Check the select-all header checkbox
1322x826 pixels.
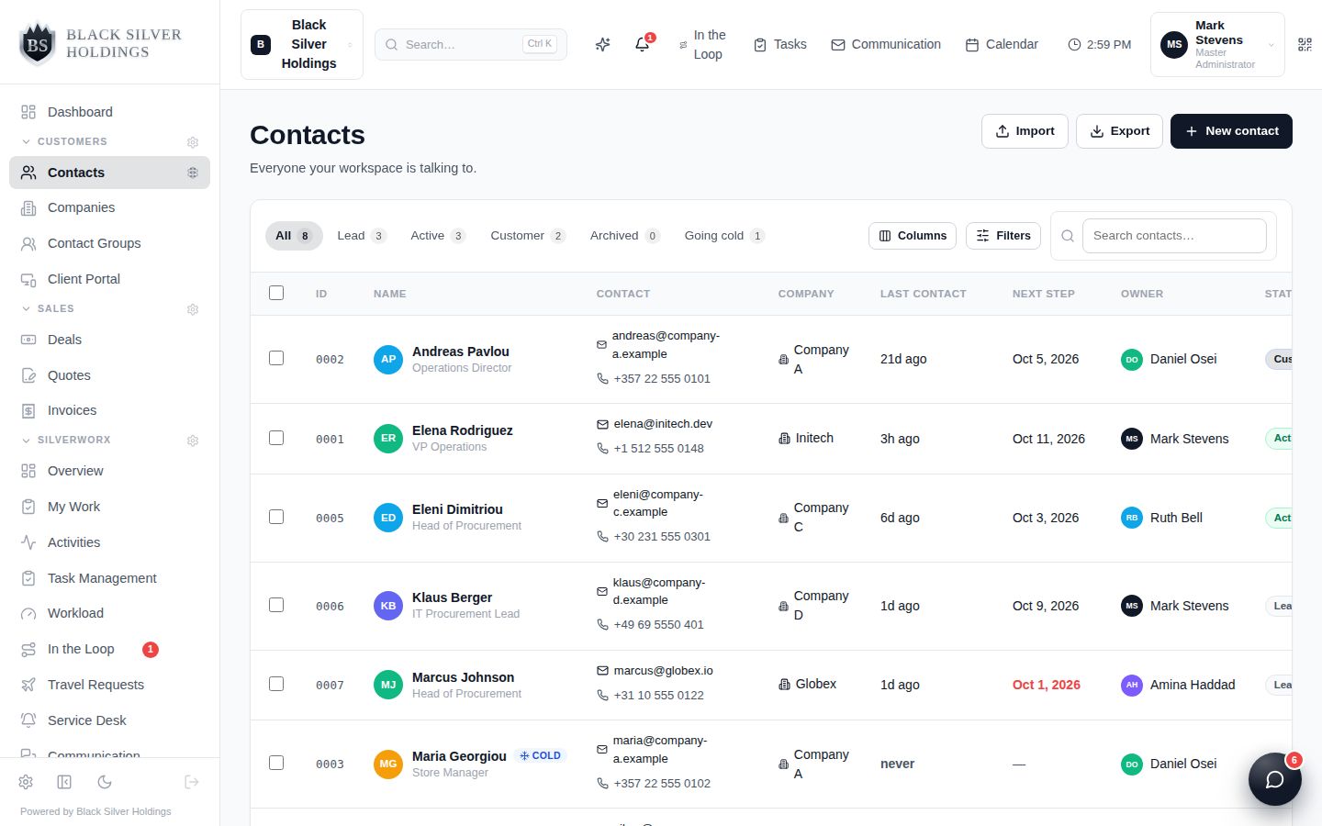click(x=276, y=293)
